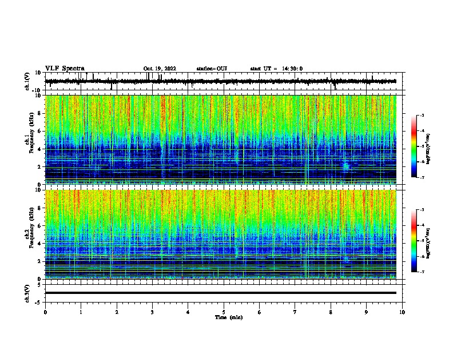Click the ch.2 colorbar "log(PSD)" label

(x=428, y=243)
